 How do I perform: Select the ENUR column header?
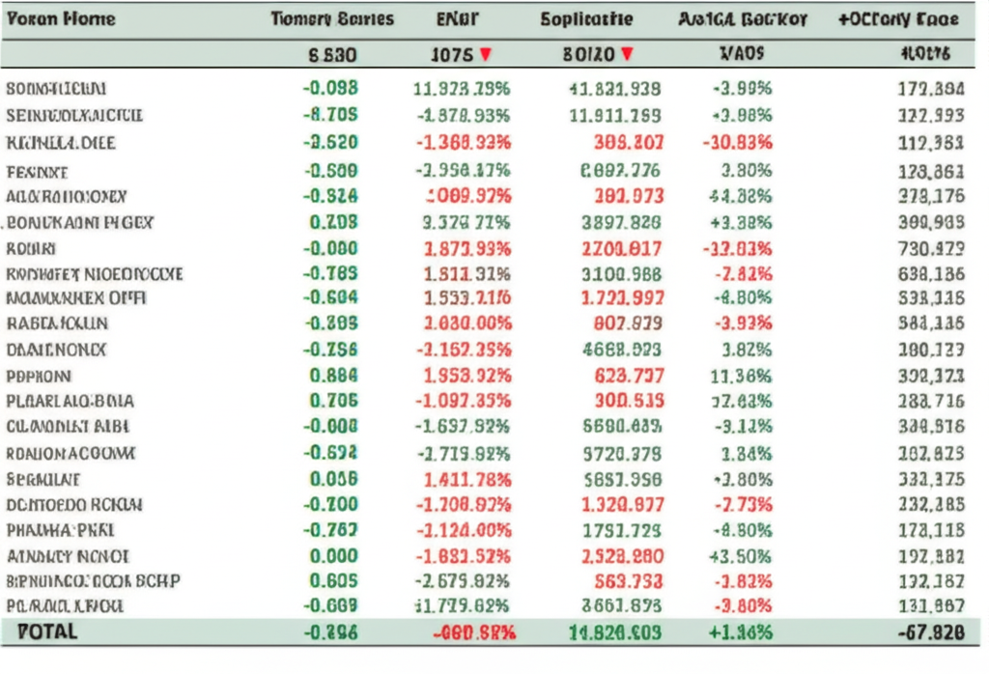pyautogui.click(x=457, y=18)
